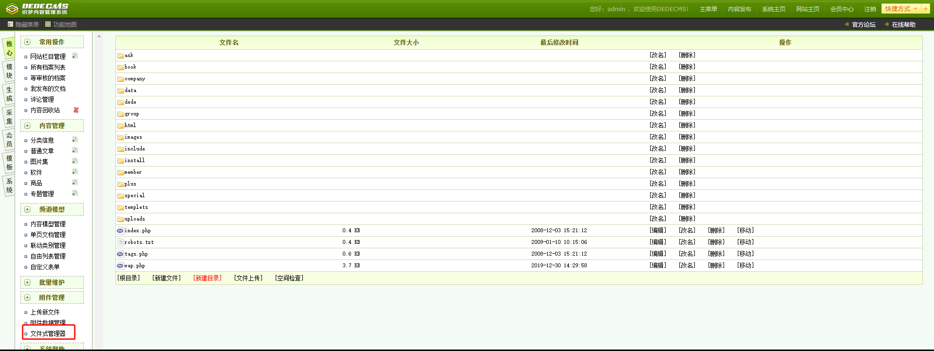The image size is (934, 351).
Task: Click the red X beside 内容回收站
Action: click(76, 110)
